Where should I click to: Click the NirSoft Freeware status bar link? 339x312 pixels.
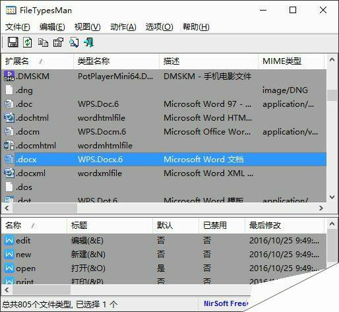tap(226, 303)
